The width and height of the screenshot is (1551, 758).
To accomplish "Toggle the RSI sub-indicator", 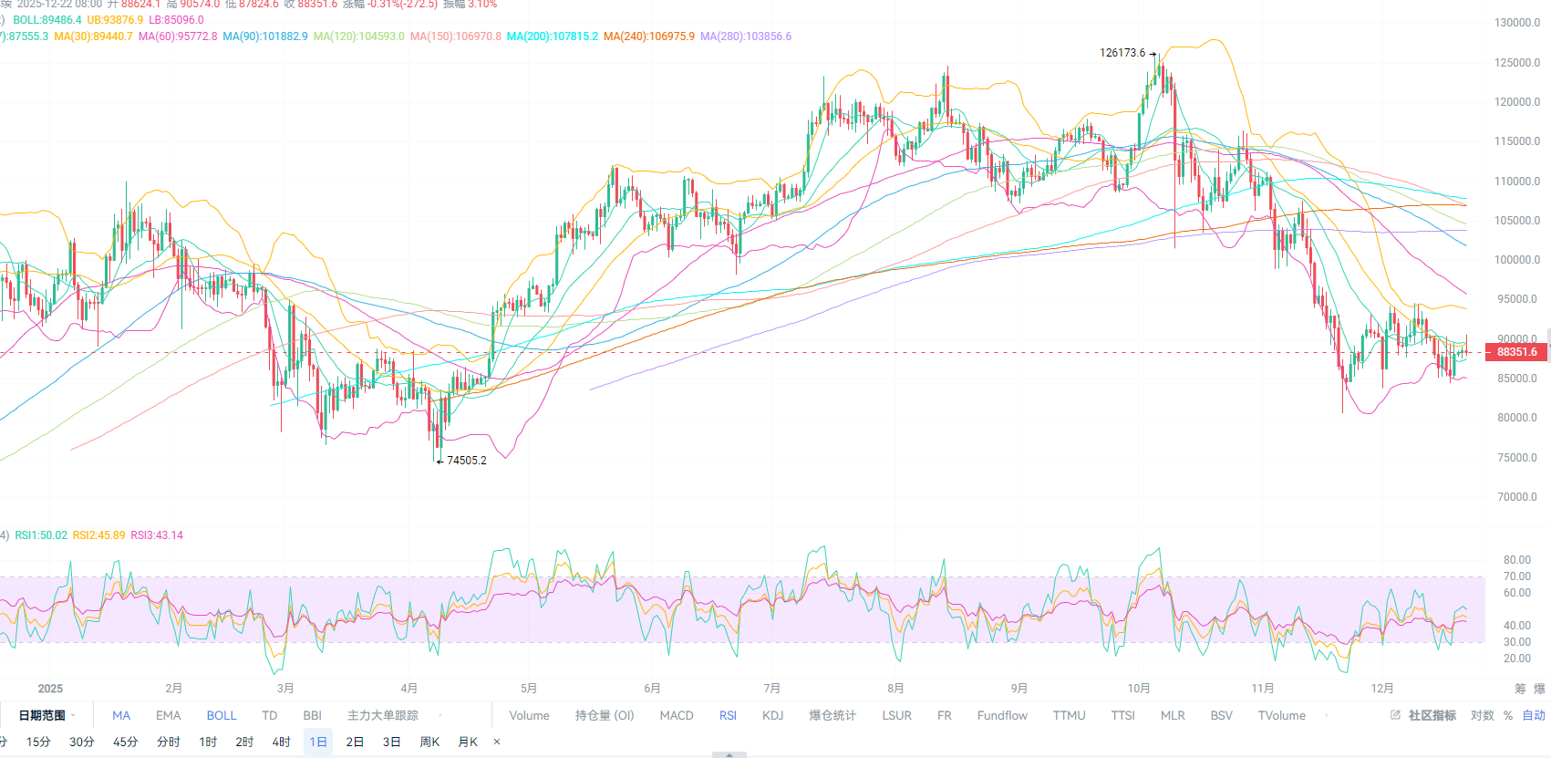I will click(x=728, y=715).
